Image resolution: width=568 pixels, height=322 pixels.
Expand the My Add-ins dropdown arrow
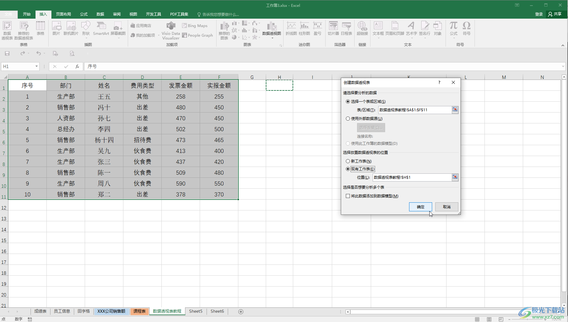click(159, 35)
